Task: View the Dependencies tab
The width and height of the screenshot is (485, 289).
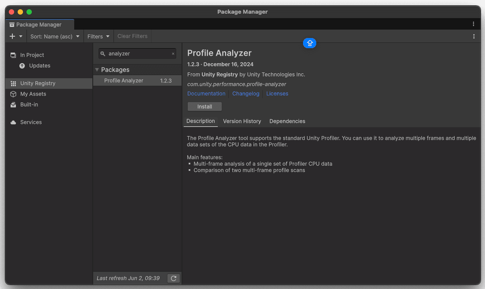Action: point(287,121)
